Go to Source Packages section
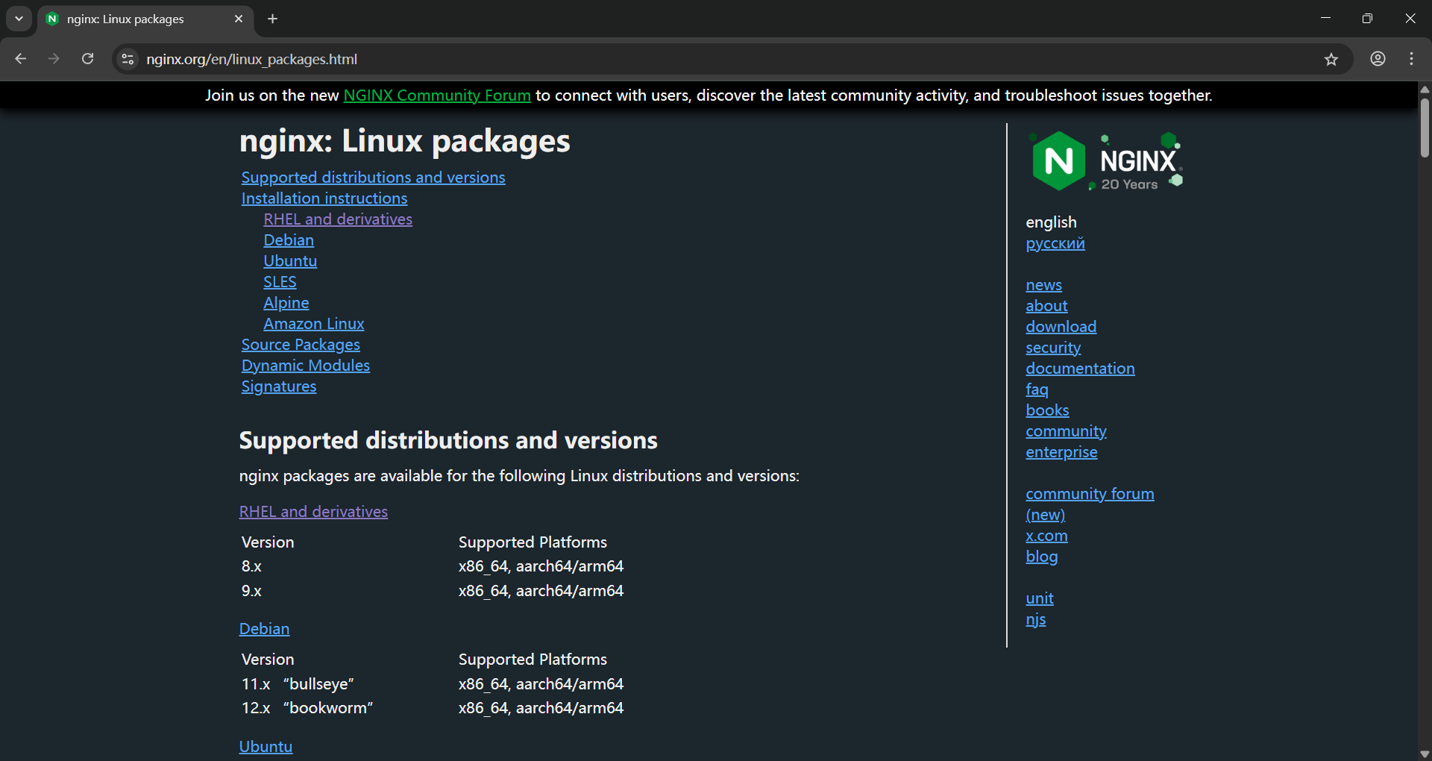1432x761 pixels. 301,345
